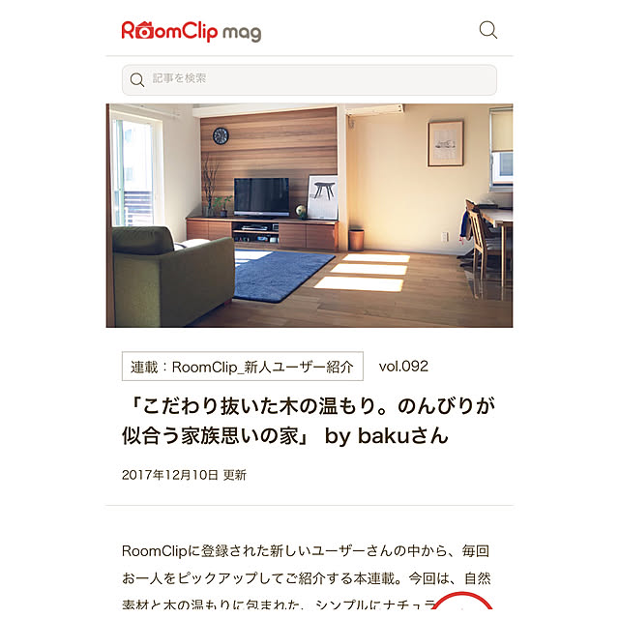The width and height of the screenshot is (619, 619).
Task: Open the 連載：RoomClip_新人ユーザー紹介 series tag
Action: click(x=243, y=366)
